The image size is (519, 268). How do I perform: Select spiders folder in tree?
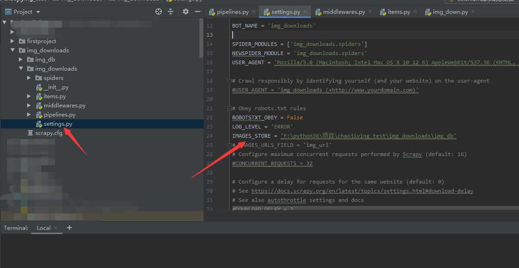[x=53, y=78]
